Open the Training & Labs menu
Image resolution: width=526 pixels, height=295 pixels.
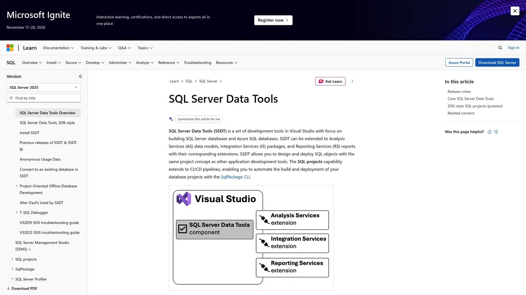pos(96,48)
